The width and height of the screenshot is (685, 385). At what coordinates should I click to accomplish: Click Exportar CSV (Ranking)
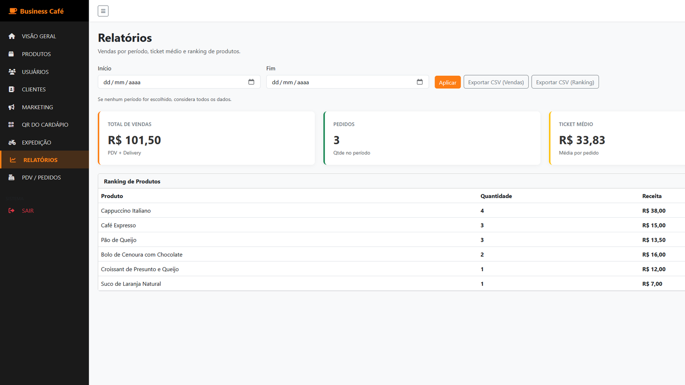(x=565, y=82)
